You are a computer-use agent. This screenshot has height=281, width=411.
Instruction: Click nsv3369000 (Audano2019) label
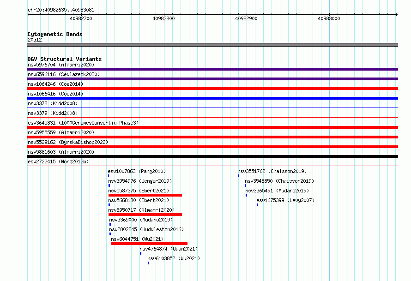[141, 220]
